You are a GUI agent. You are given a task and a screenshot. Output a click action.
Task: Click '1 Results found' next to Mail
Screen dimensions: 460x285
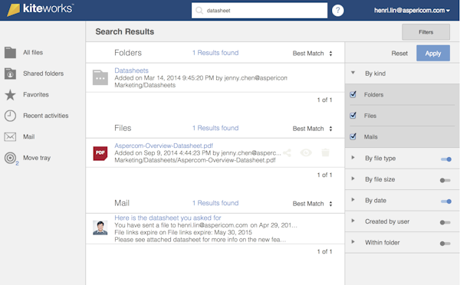point(215,203)
